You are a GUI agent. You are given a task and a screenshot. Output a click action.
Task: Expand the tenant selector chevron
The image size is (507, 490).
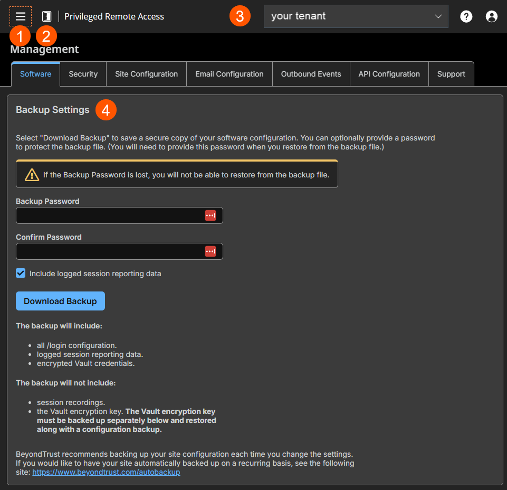click(438, 16)
